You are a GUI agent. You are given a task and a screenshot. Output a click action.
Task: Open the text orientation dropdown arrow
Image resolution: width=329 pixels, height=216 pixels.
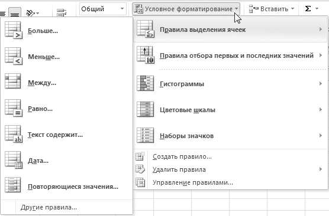click(x=37, y=14)
